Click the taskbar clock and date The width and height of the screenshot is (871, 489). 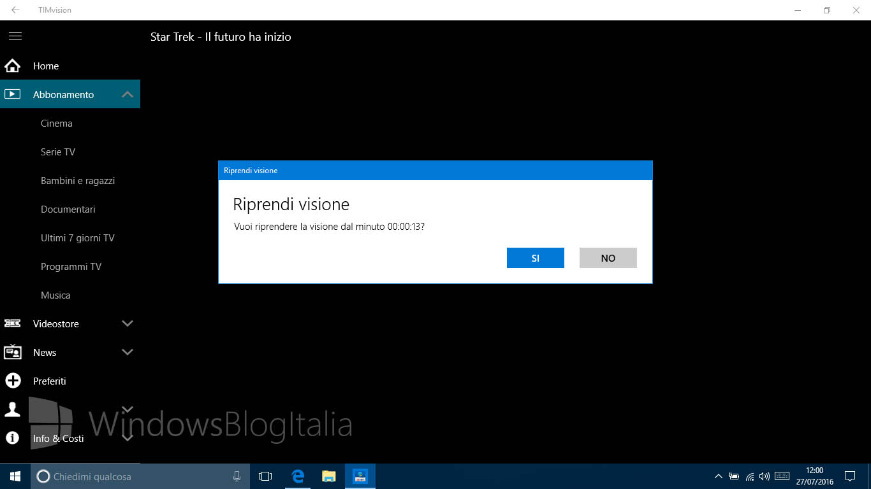[815, 476]
